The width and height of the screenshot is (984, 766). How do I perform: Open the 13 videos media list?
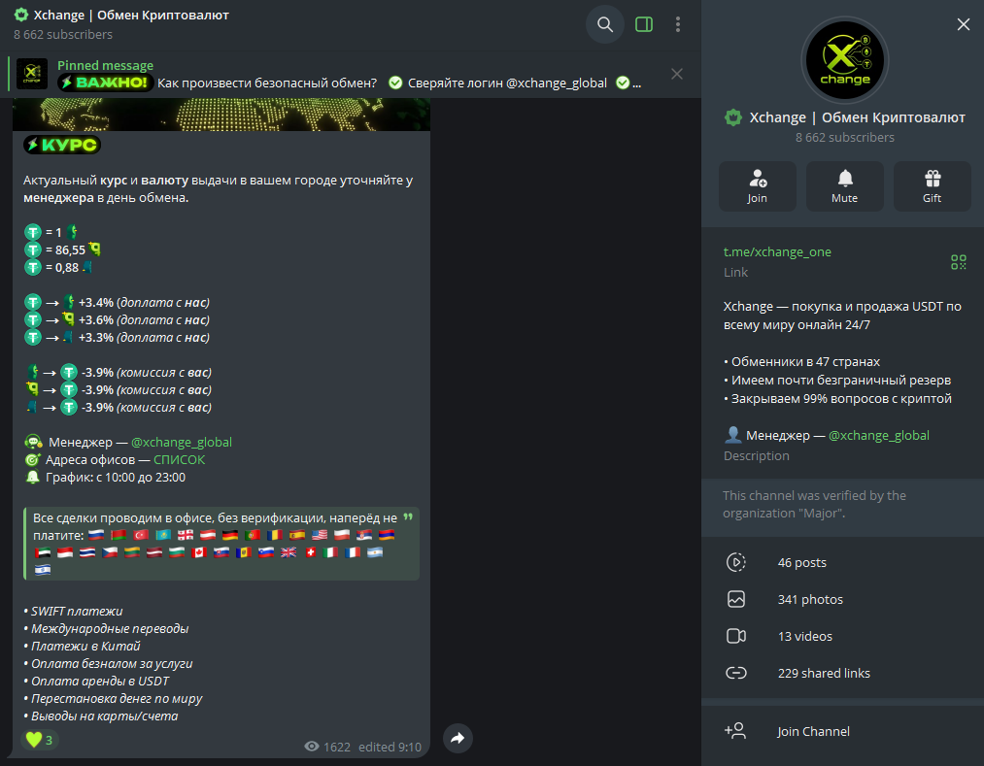click(x=842, y=636)
